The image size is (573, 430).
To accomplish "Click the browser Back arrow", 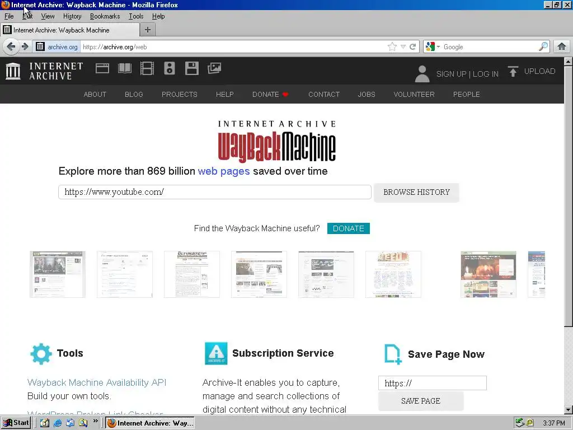I will coord(11,46).
